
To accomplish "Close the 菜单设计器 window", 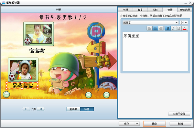I will tap(190, 3).
